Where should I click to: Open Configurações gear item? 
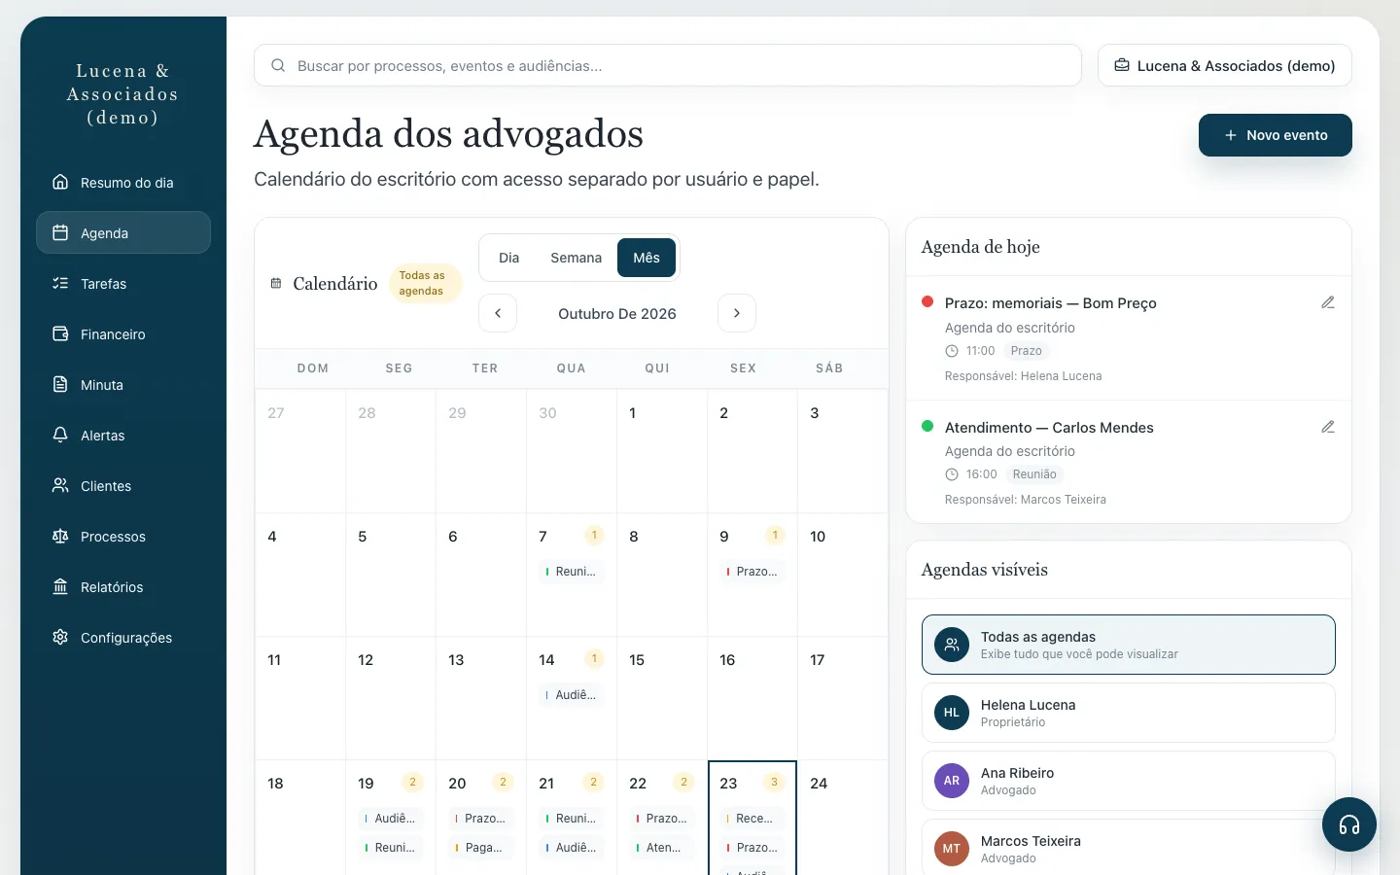coord(123,638)
